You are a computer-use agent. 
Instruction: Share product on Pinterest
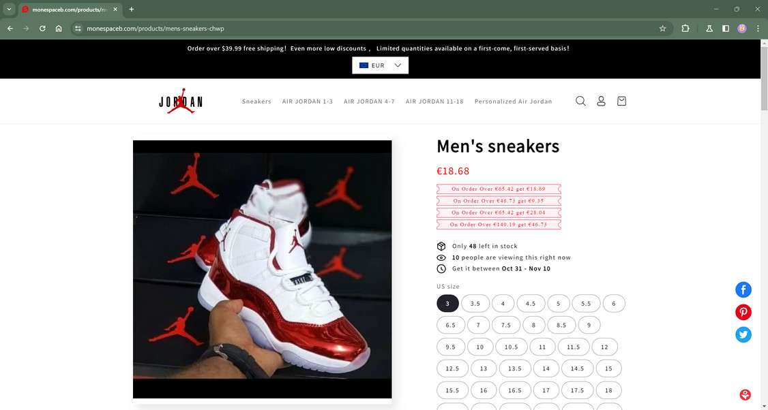pyautogui.click(x=743, y=312)
